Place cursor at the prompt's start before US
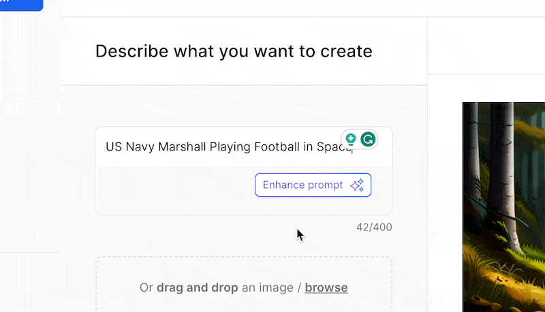The width and height of the screenshot is (545, 312). coord(106,146)
